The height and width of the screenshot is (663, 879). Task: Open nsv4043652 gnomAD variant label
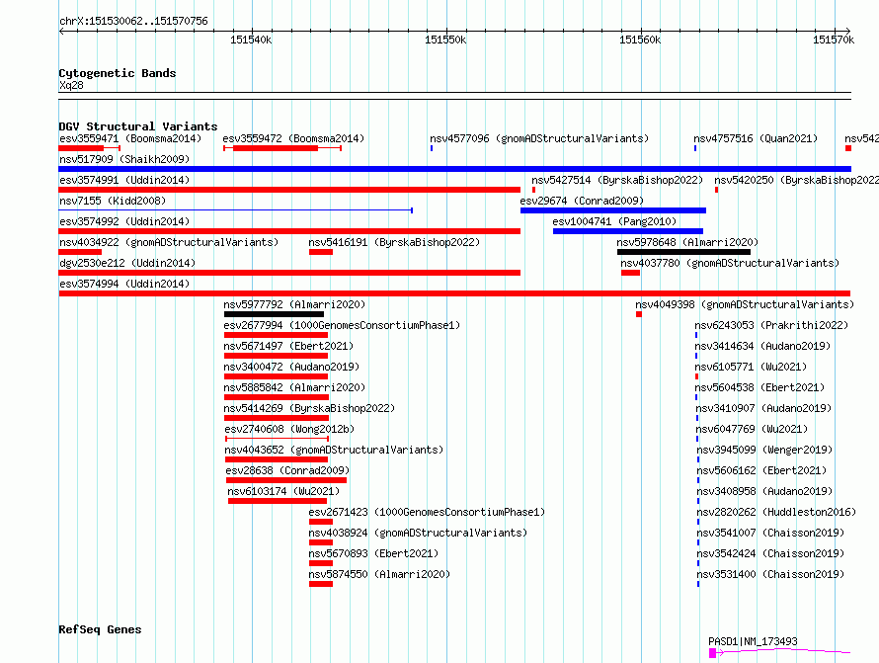(334, 450)
